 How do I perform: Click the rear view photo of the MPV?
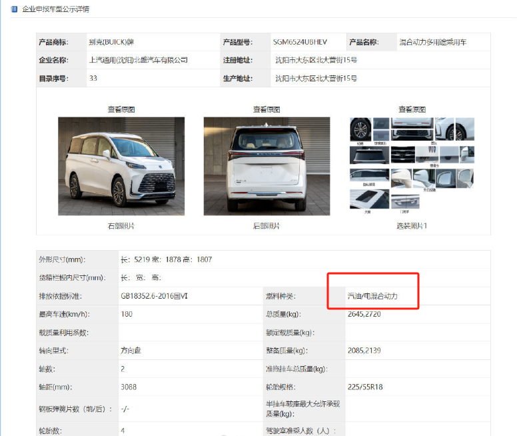(266, 166)
